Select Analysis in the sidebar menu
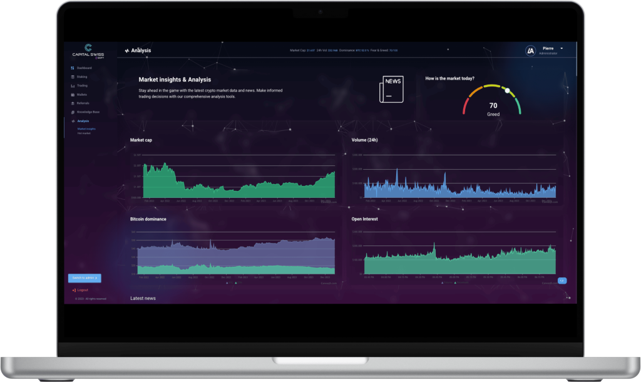The width and height of the screenshot is (641, 382). [83, 120]
